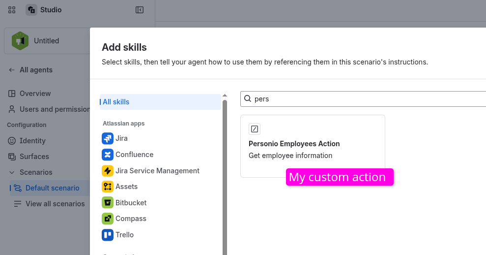Open Users and permissions settings
Screen dimensions: 486x255
[55, 109]
